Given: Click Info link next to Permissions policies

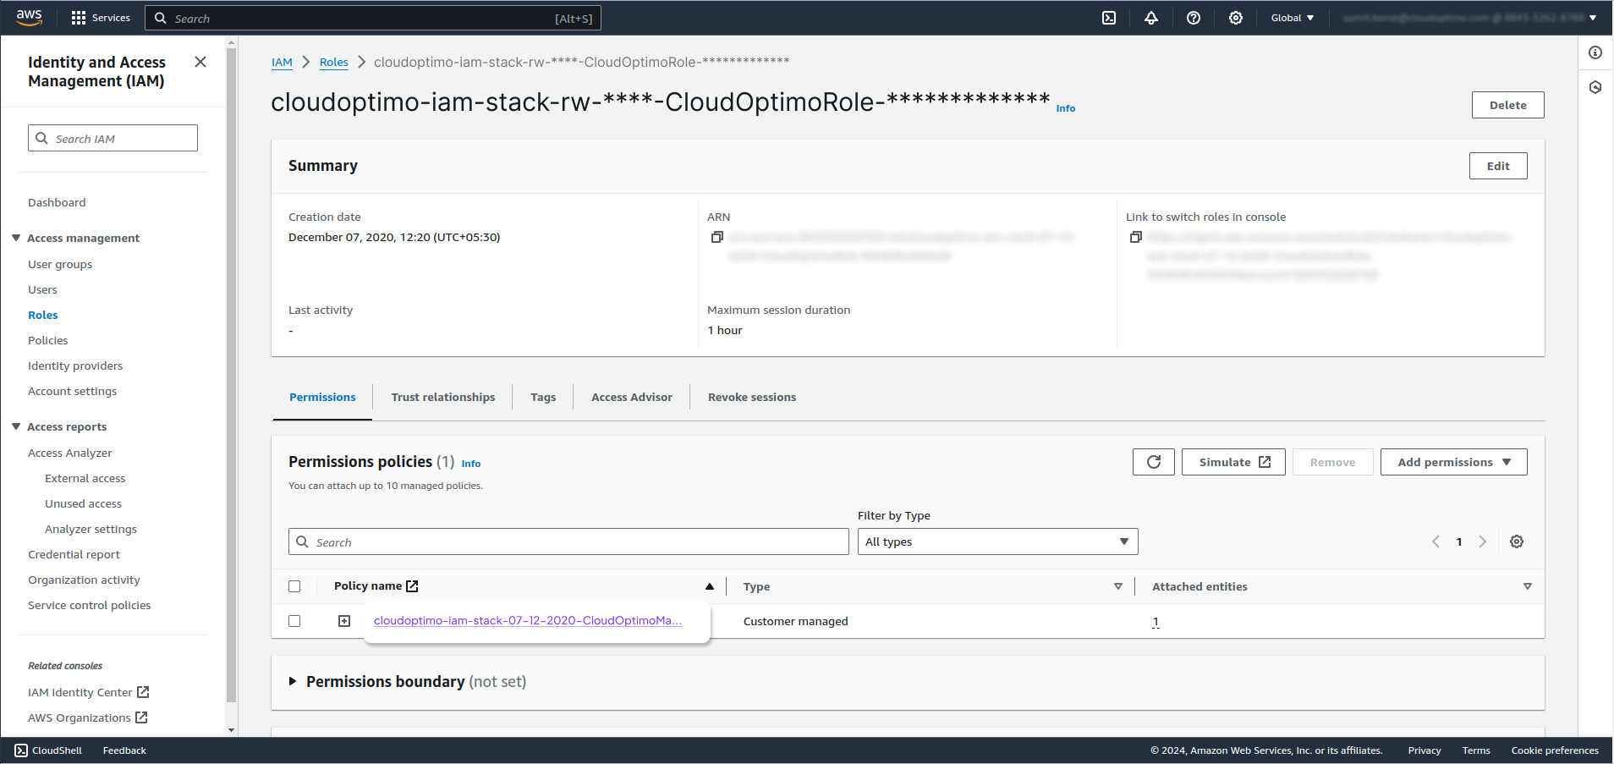Looking at the screenshot, I should point(471,464).
